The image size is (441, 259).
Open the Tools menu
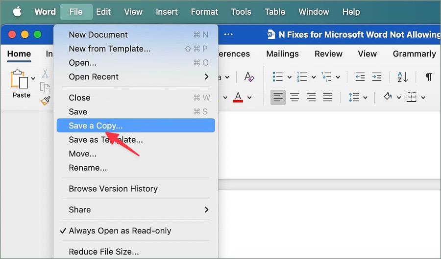coord(241,12)
